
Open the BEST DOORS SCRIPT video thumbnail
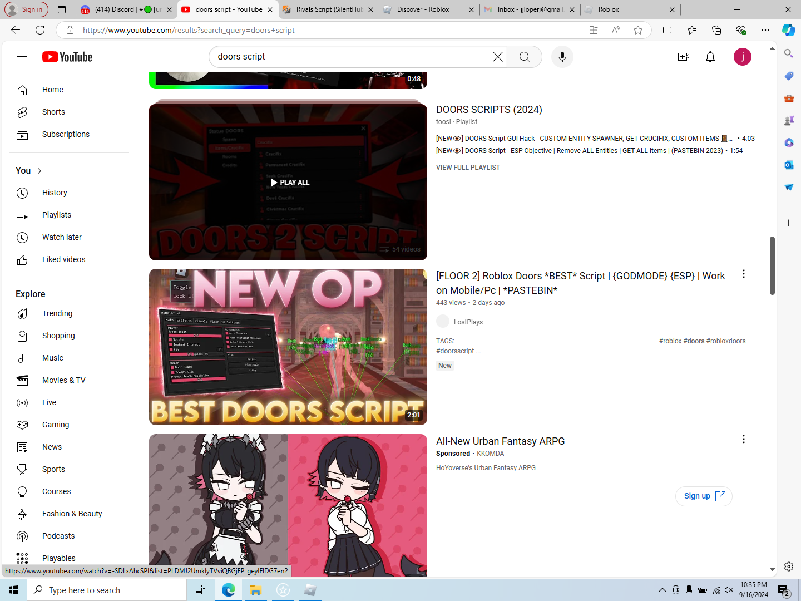pos(288,347)
